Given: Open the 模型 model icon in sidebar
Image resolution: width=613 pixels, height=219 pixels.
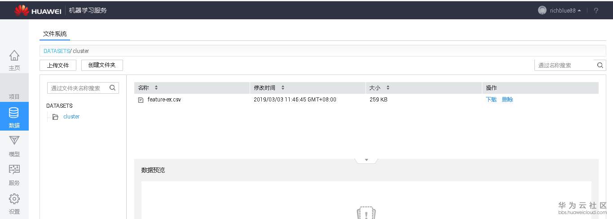Looking at the screenshot, I should tap(14, 141).
